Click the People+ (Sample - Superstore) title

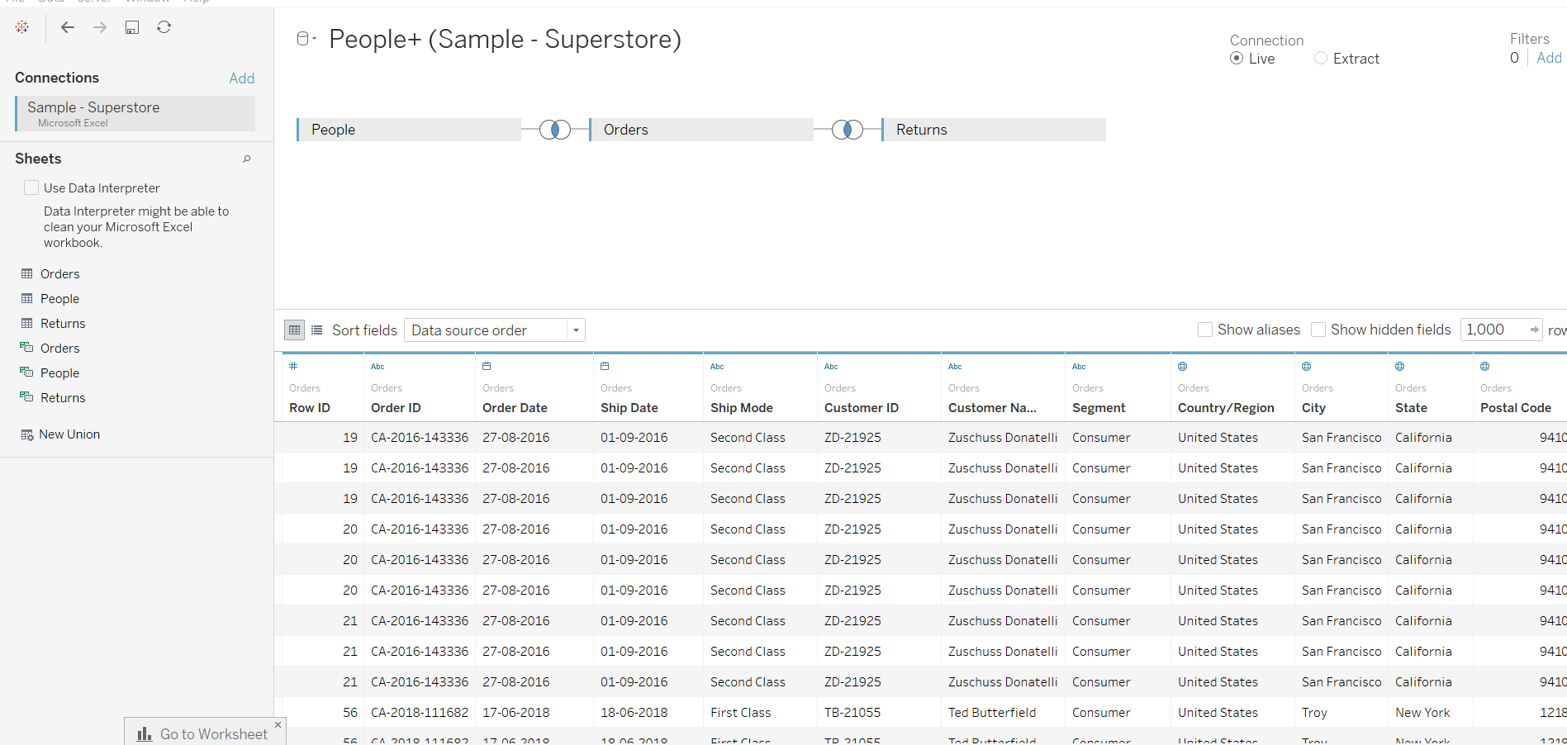tap(505, 39)
